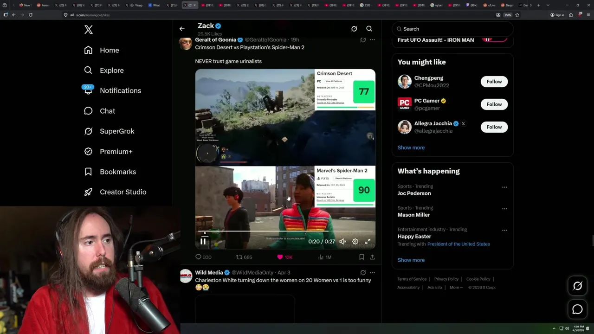Open Privacy Policy link
Viewport: 594px width, 334px height.
pos(446,279)
